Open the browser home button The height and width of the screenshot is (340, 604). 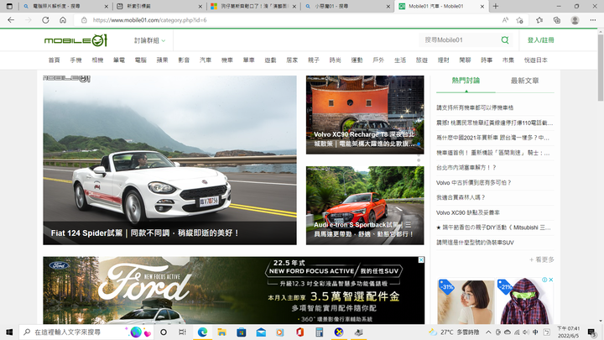point(63,20)
